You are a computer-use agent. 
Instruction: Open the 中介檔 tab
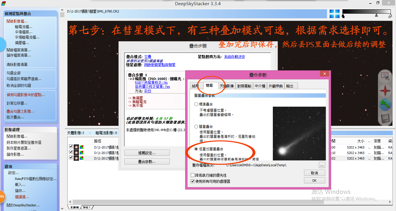(260, 86)
